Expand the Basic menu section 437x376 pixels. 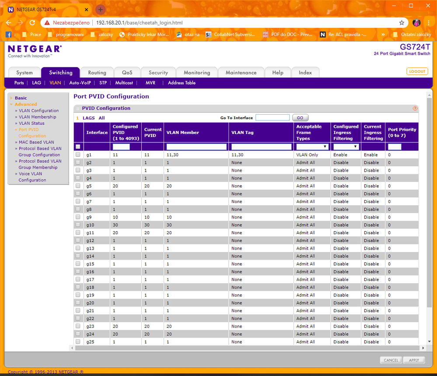tap(21, 98)
